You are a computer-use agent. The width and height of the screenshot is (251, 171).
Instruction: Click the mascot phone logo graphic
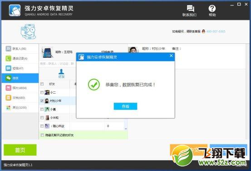click(28, 32)
